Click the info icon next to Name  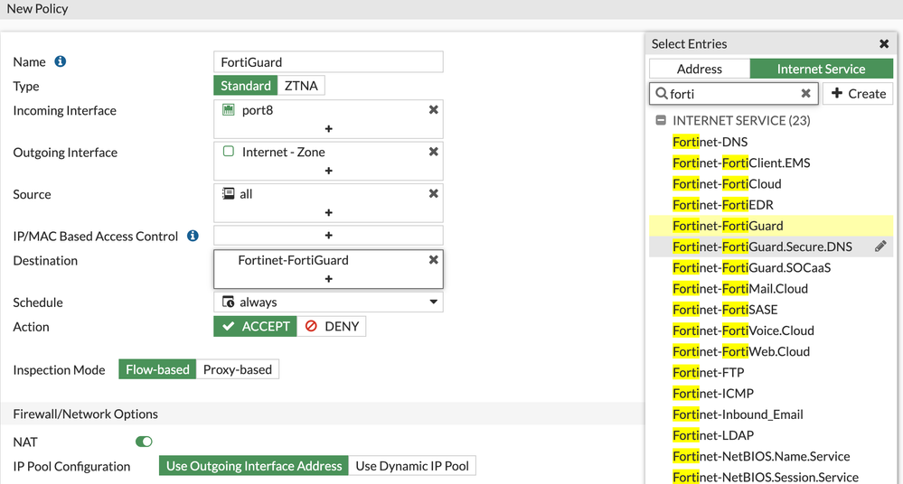(x=61, y=61)
